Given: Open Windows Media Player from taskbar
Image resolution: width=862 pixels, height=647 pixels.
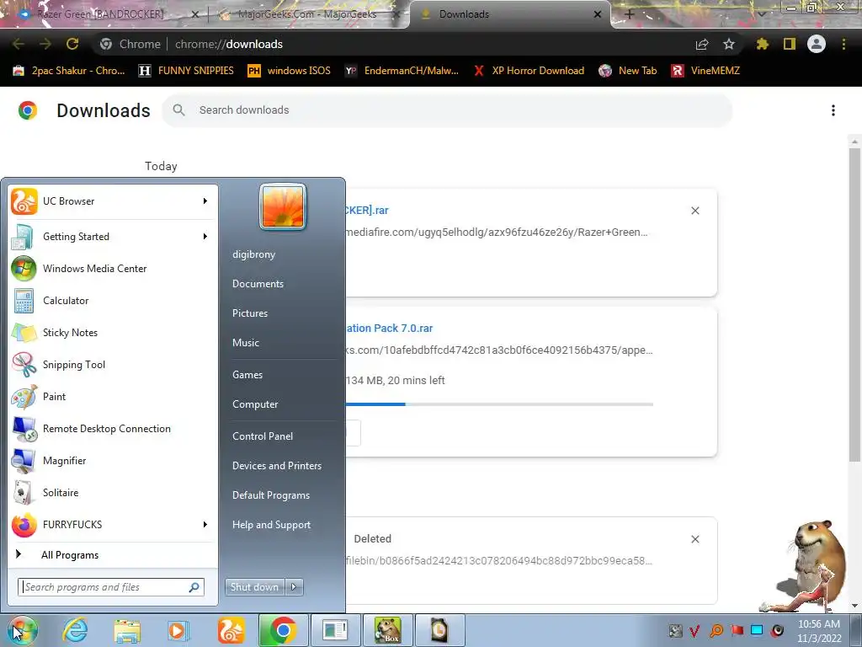Looking at the screenshot, I should tap(178, 630).
